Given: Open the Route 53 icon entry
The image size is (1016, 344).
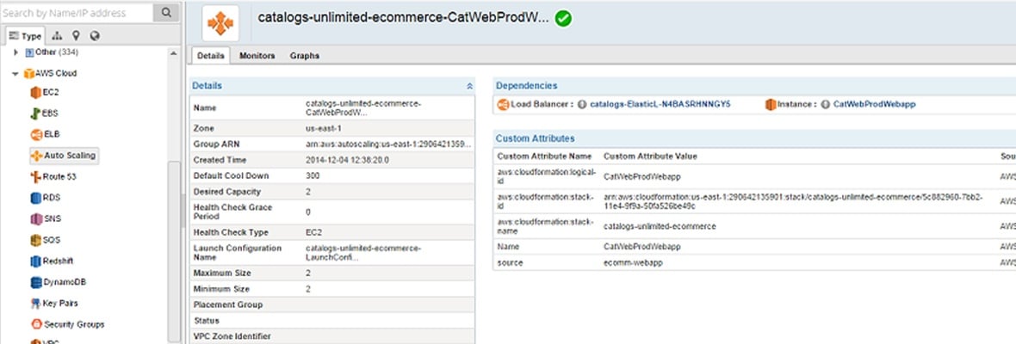Looking at the screenshot, I should (35, 176).
